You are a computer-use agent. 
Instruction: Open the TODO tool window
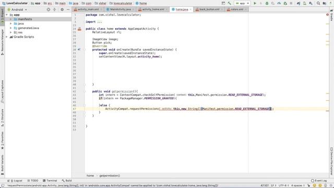[x=32, y=181]
